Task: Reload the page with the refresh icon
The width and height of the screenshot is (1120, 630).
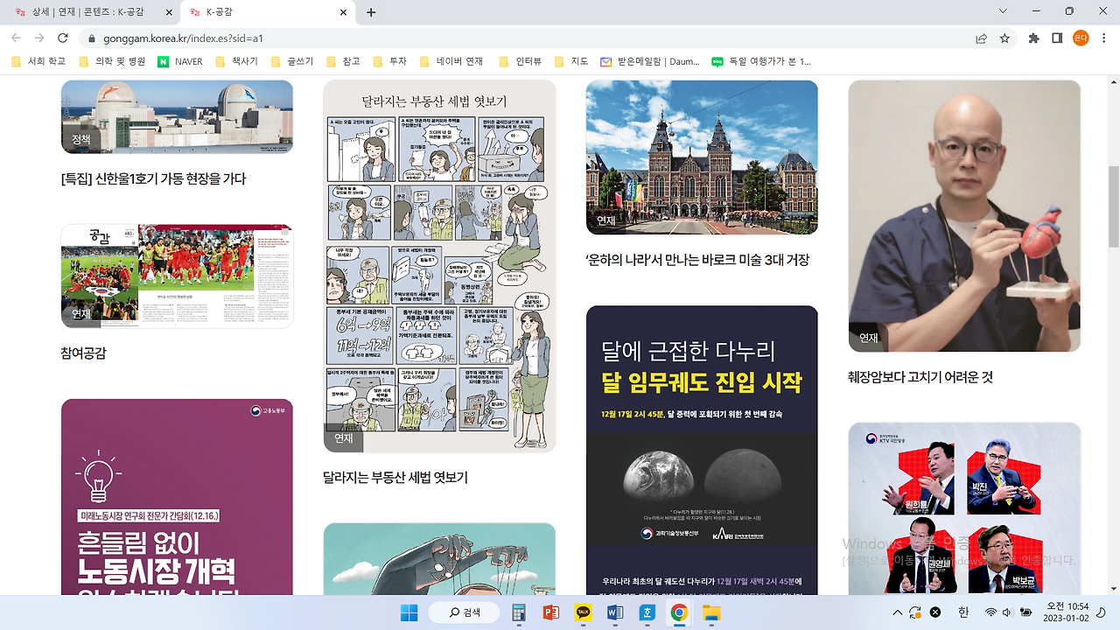Action: point(61,38)
